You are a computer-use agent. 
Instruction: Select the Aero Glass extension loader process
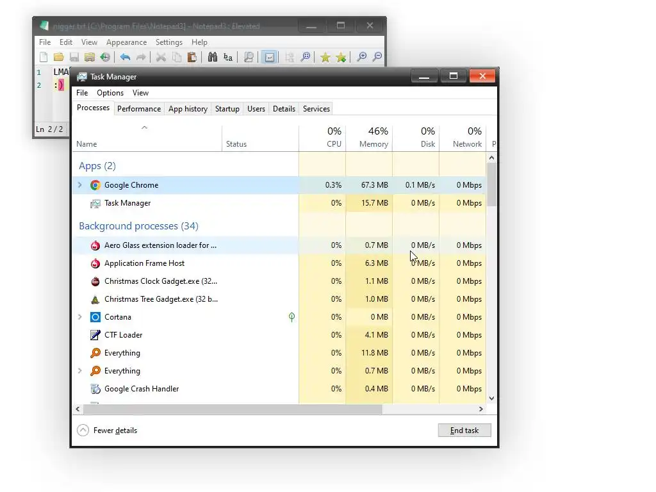[x=279, y=245]
